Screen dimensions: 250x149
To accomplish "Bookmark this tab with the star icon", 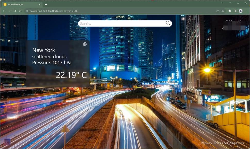I will point(223,11).
